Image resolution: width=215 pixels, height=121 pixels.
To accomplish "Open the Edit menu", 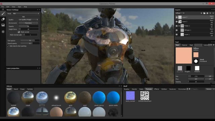I will coord(8,7).
